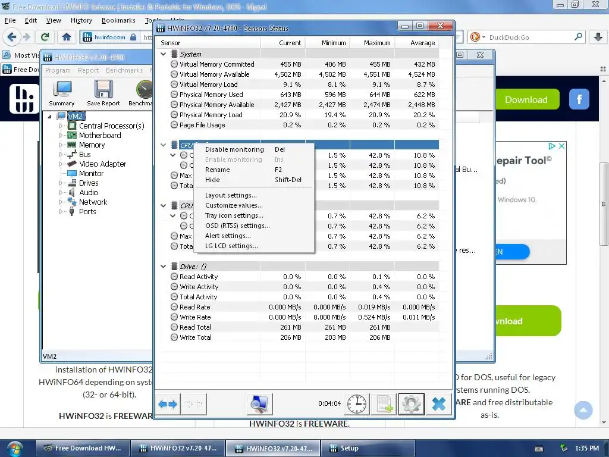This screenshot has width=609, height=457.
Task: Select the Network tree item
Action: click(x=93, y=202)
